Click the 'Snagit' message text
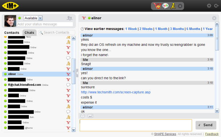221x137 pixels. click(86, 64)
